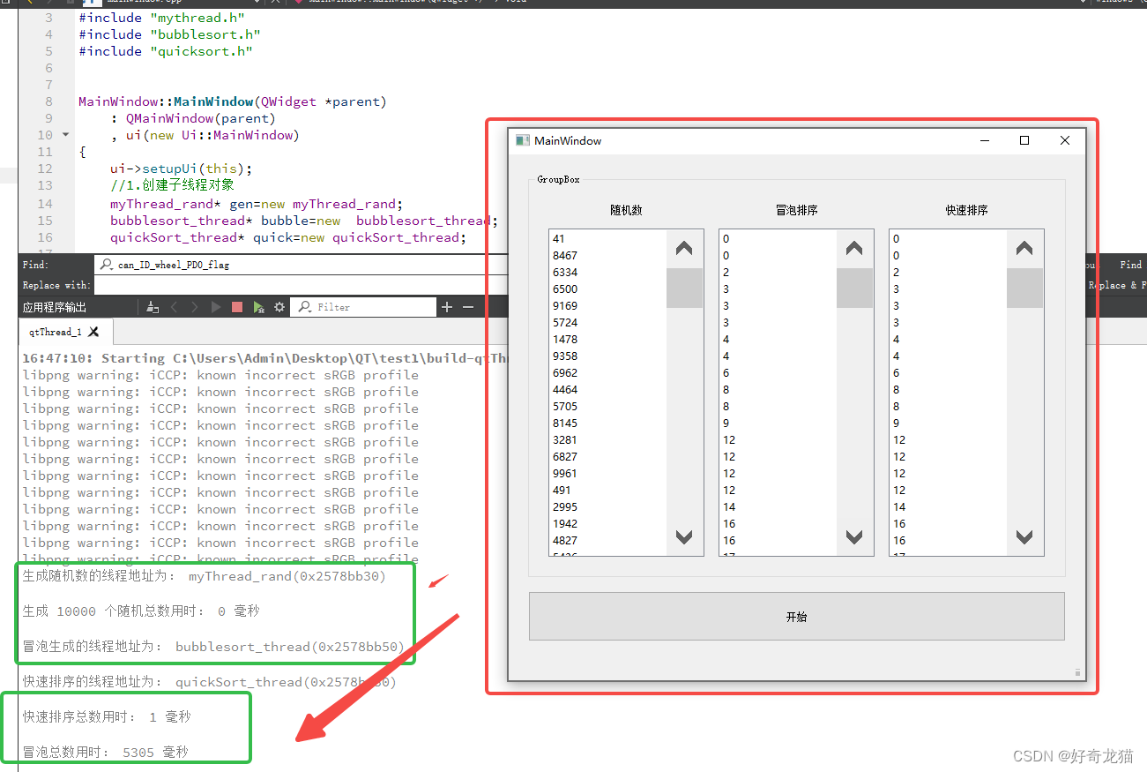This screenshot has width=1147, height=772.
Task: Click code line myThread_rand* gen=new myThread_rand;
Action: click(x=256, y=204)
